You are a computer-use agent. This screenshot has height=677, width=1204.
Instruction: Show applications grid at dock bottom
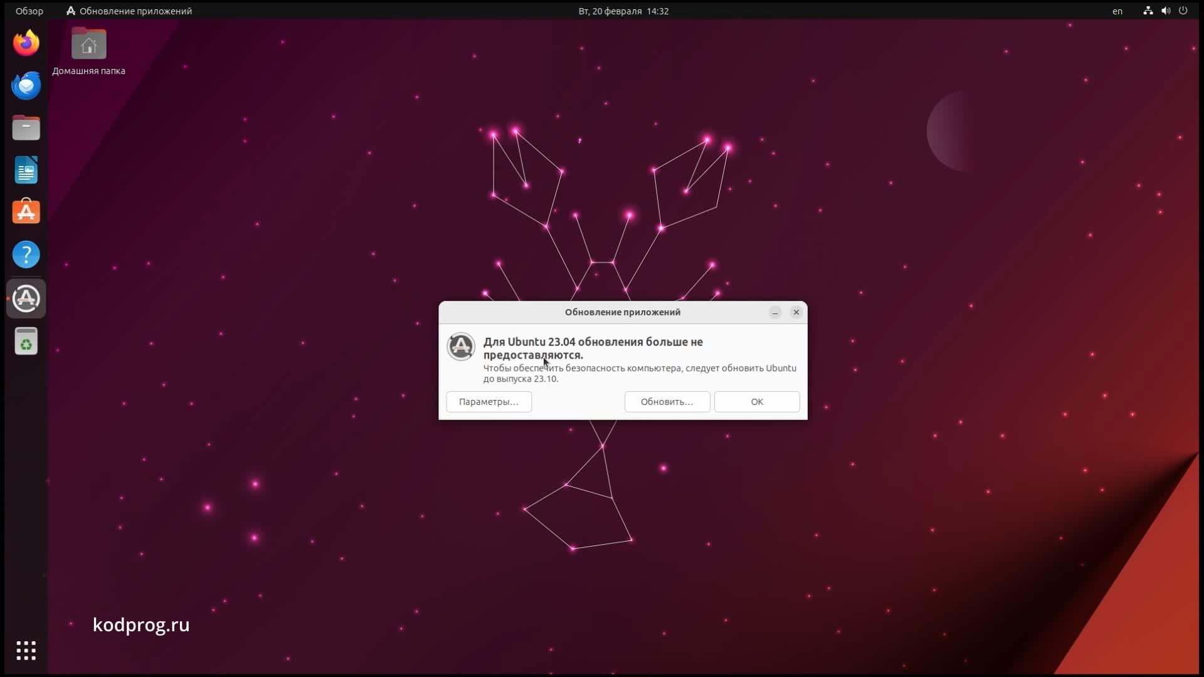coord(26,650)
